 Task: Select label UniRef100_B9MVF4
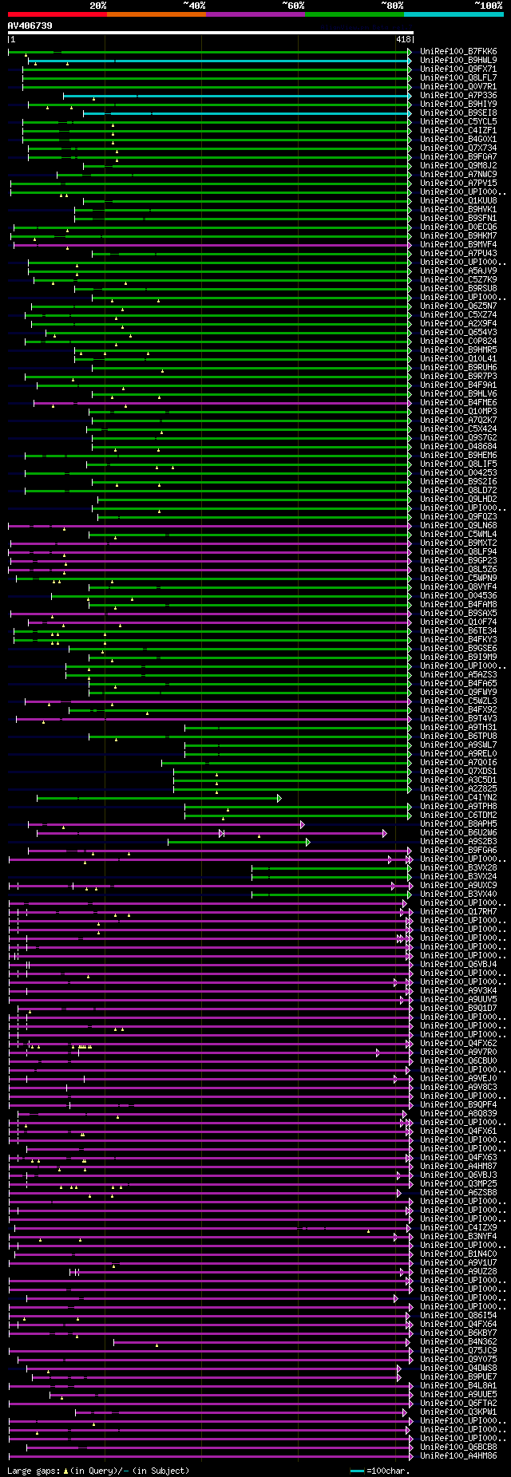pos(458,244)
